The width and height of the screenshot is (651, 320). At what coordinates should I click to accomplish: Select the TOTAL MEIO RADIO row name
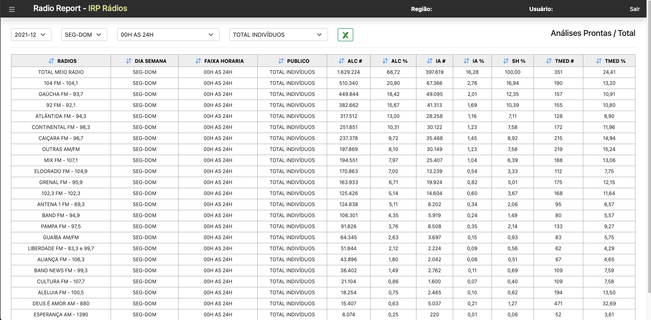tap(61, 72)
